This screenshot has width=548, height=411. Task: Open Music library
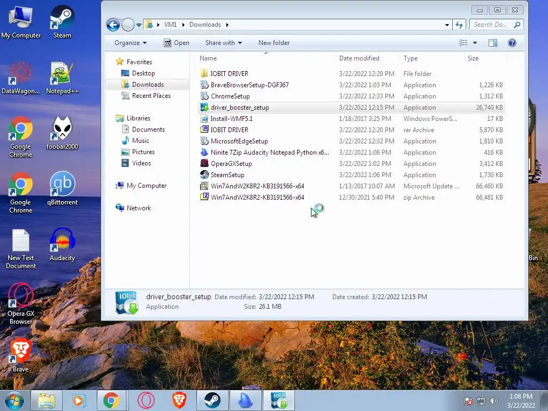(141, 141)
